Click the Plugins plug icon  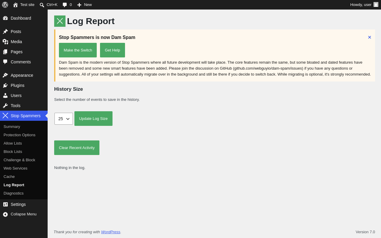click(5, 85)
